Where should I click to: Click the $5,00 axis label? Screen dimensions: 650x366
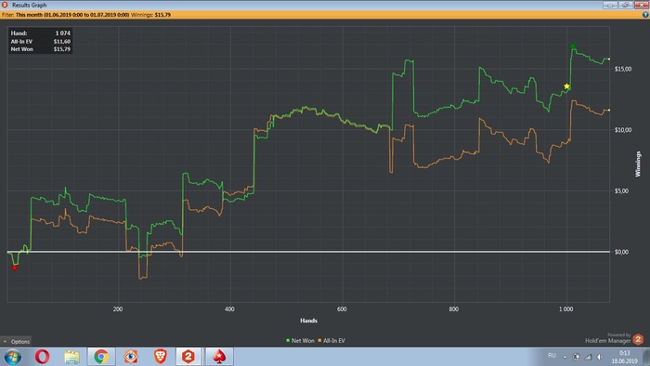point(621,190)
